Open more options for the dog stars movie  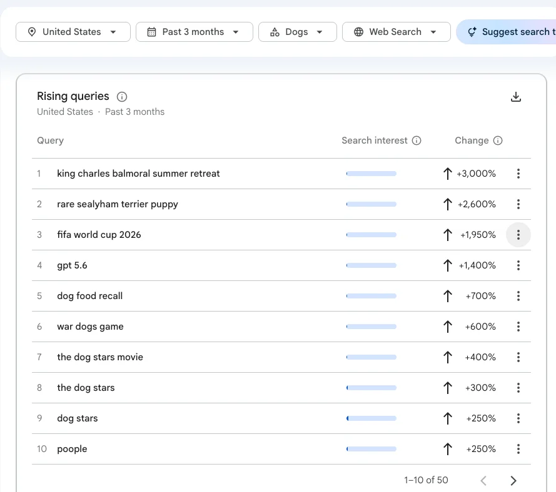tap(518, 357)
